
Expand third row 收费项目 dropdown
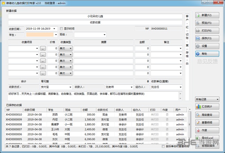(x=37, y=61)
